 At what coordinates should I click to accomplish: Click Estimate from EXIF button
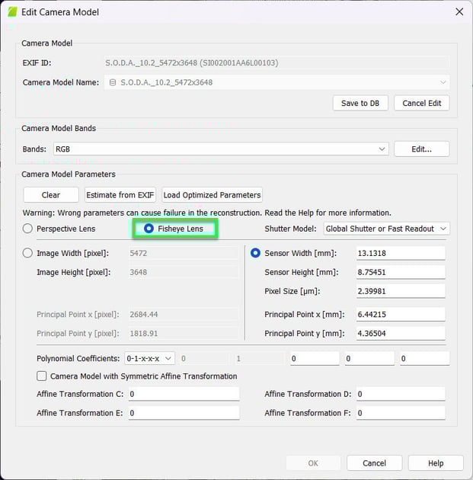(120, 195)
